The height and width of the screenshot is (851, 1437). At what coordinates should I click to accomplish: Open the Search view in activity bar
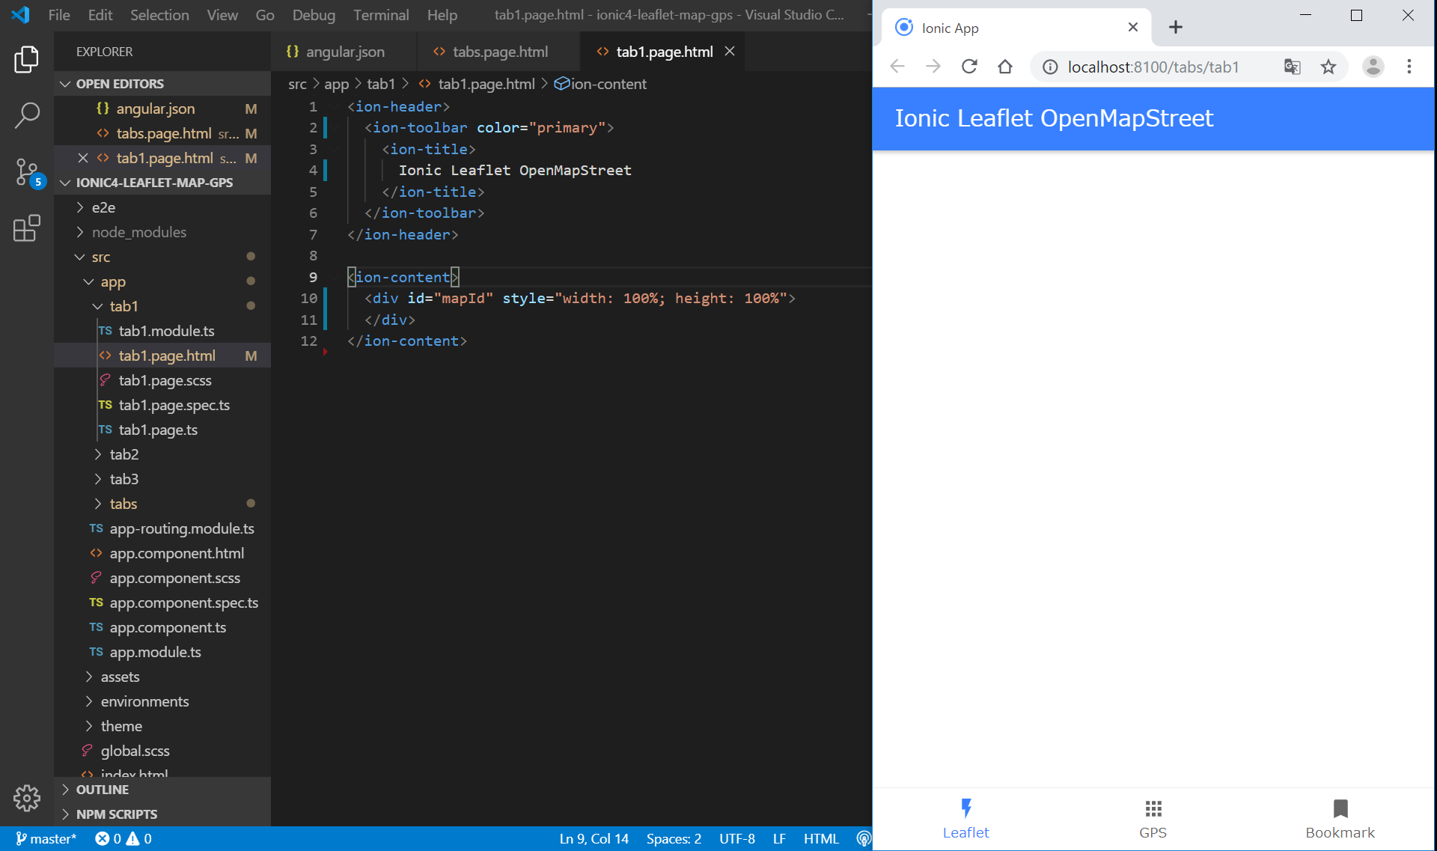[27, 115]
